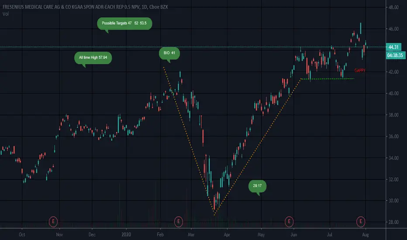Click the countdown timer 04:38:35
407x240 pixels.
pyautogui.click(x=395, y=55)
